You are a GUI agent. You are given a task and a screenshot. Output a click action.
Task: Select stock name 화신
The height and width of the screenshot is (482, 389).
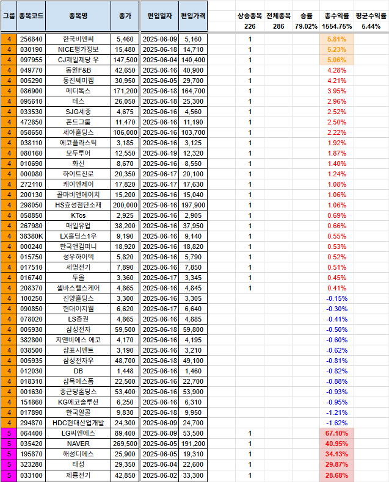click(78, 164)
